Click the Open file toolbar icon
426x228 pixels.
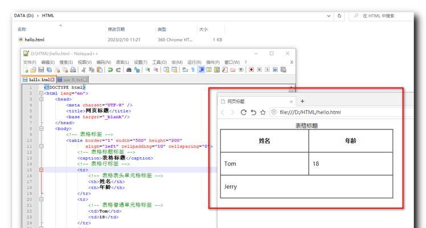tap(33, 70)
